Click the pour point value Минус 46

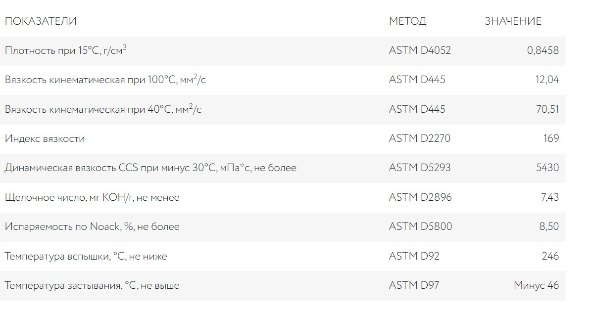click(x=536, y=286)
